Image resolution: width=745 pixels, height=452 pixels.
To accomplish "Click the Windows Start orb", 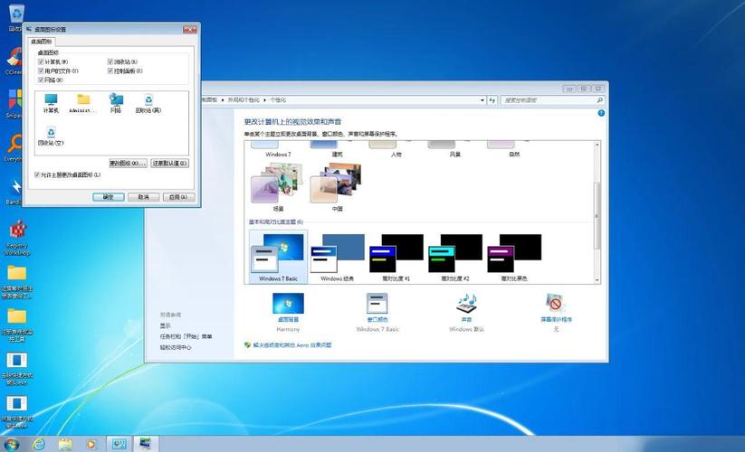I will pyautogui.click(x=12, y=444).
